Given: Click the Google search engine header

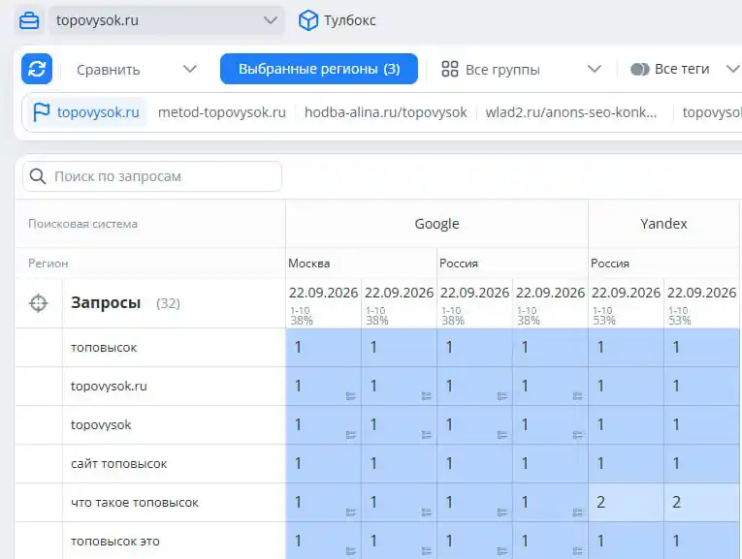Looking at the screenshot, I should click(x=436, y=224).
